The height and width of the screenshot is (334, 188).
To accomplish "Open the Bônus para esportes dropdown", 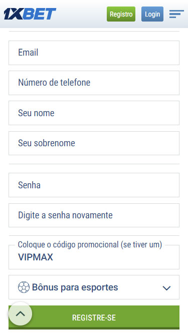I will (94, 287).
